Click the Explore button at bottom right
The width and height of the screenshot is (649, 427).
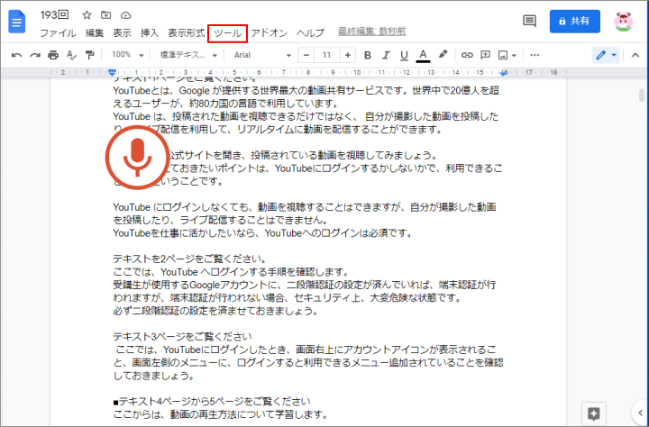click(x=593, y=413)
